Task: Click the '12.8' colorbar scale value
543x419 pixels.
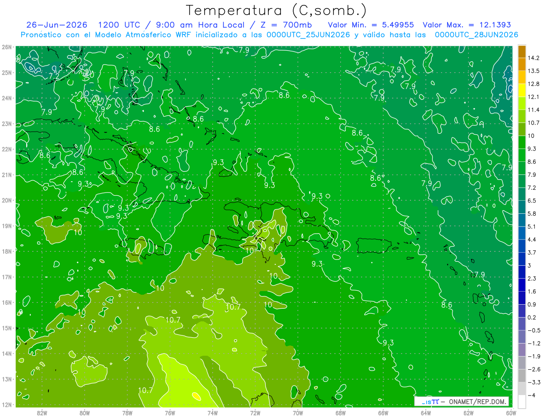Action: pyautogui.click(x=533, y=84)
